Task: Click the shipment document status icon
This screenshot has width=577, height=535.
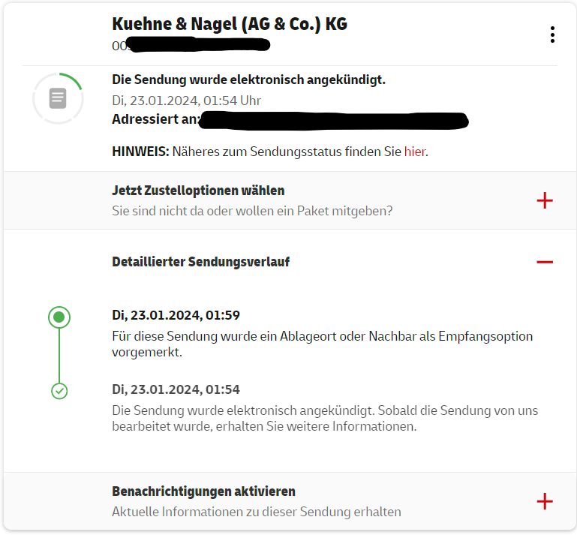Action: click(x=58, y=98)
